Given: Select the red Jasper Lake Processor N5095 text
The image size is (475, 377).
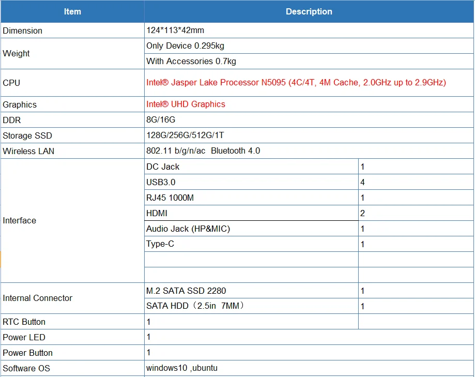Looking at the screenshot, I should [x=296, y=82].
